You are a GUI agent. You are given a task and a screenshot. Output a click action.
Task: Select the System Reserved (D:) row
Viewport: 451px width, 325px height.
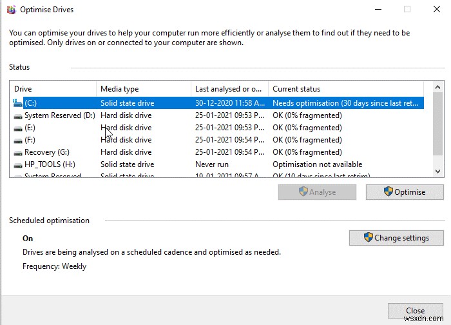218,115
